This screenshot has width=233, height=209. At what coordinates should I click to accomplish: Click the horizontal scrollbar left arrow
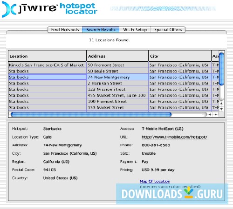click(210, 115)
